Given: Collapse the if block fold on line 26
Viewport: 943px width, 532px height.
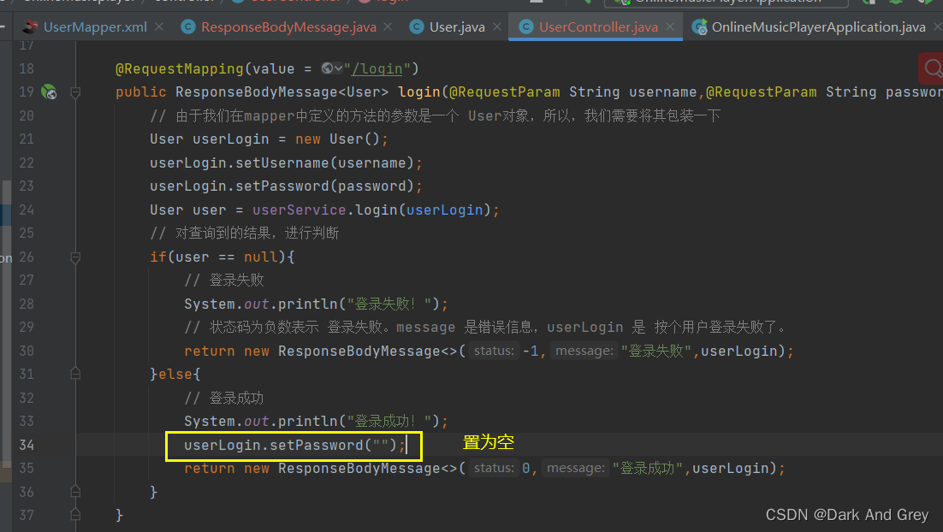Looking at the screenshot, I should [75, 257].
